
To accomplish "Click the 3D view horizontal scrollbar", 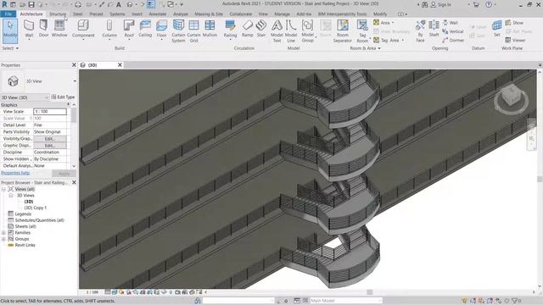I will (370, 292).
